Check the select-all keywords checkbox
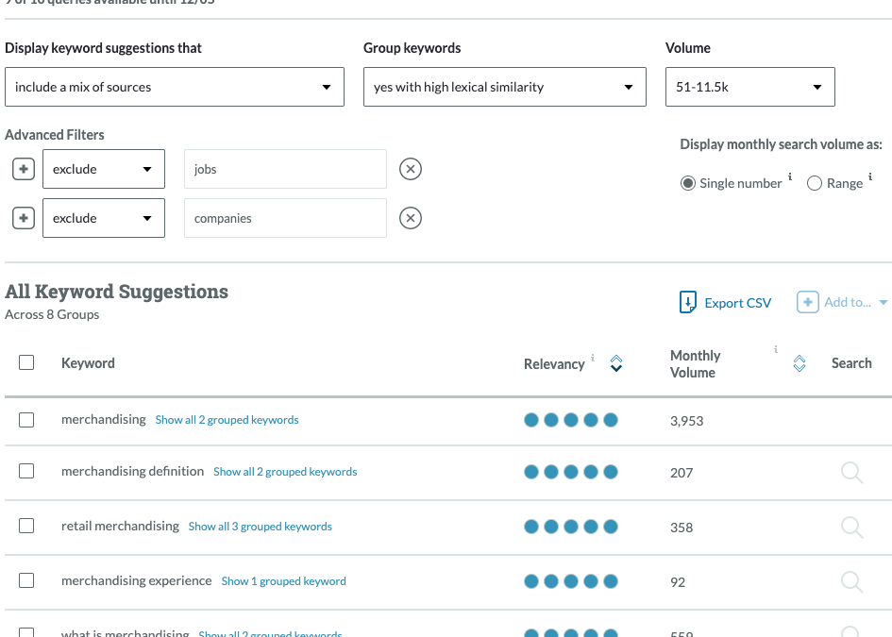The image size is (892, 637). (x=26, y=362)
